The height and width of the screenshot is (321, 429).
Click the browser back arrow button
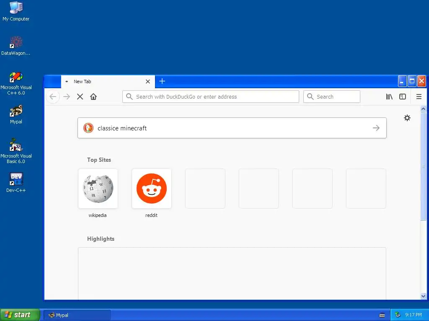click(53, 97)
